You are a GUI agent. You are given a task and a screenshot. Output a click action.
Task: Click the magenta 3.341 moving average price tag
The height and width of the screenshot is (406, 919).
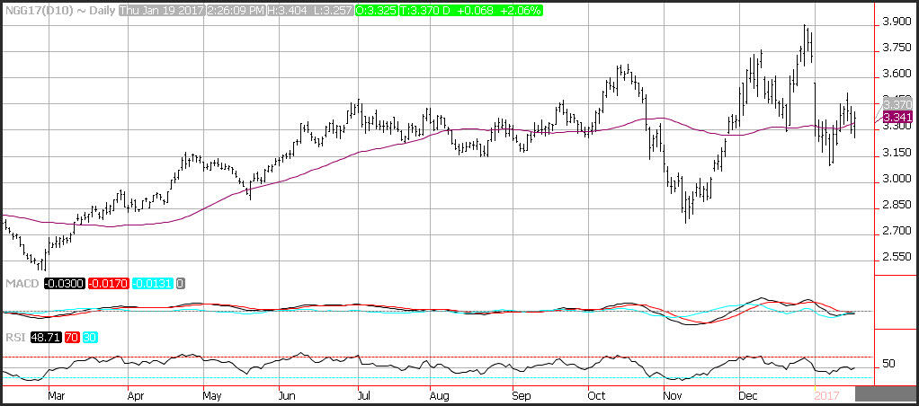pos(897,118)
